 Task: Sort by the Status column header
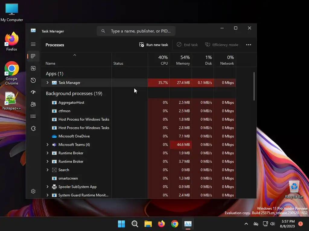point(129,60)
